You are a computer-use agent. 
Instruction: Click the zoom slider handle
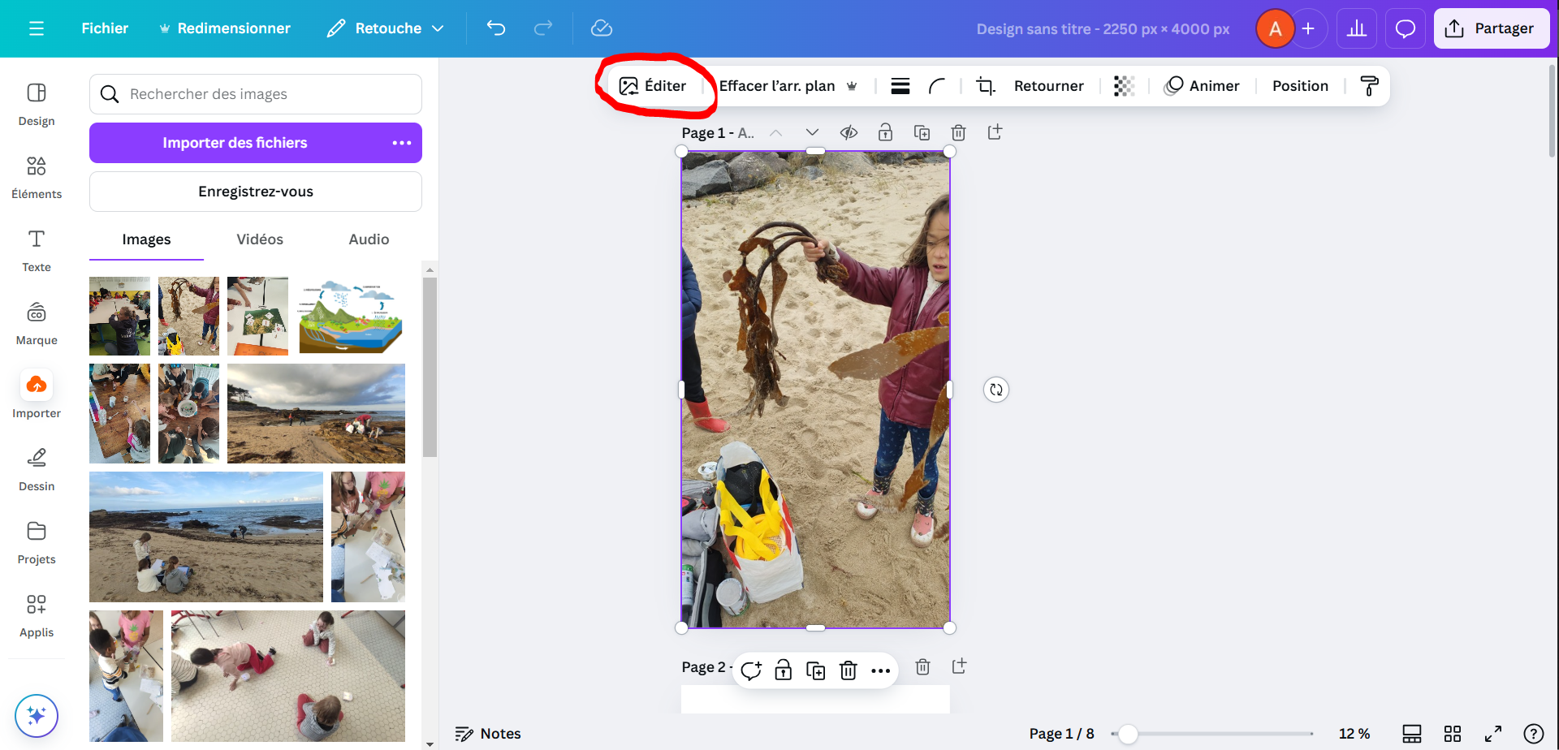[1128, 734]
